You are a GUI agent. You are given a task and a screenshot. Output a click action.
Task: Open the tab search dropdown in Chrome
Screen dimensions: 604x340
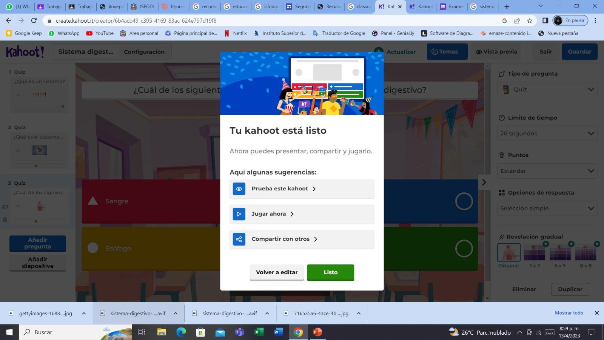[541, 6]
